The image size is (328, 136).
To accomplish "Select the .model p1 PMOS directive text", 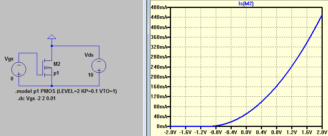I will click(66, 92).
